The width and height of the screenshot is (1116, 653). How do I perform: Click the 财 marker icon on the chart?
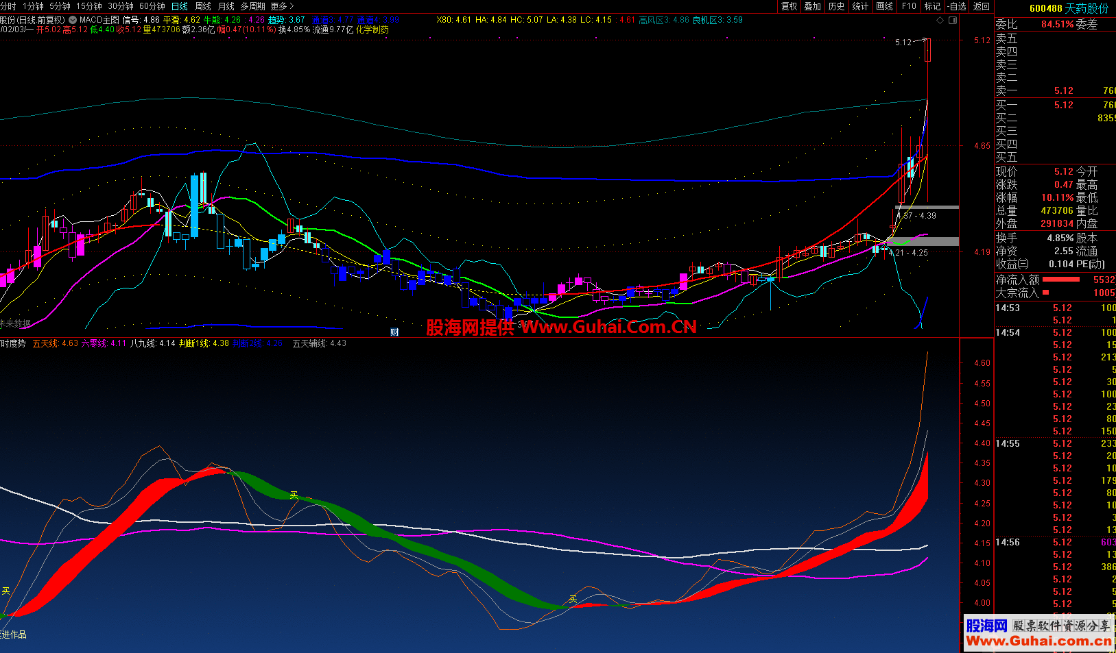394,332
